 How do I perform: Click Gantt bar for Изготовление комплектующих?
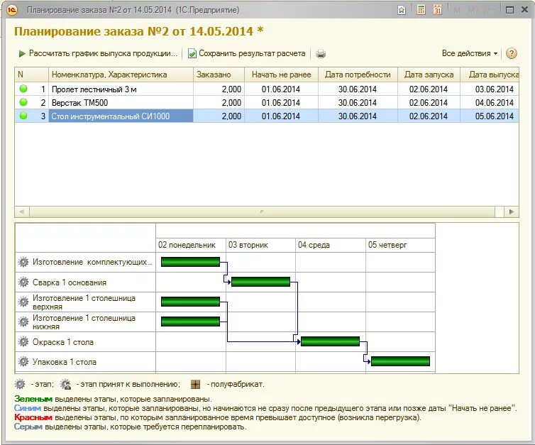coord(190,262)
